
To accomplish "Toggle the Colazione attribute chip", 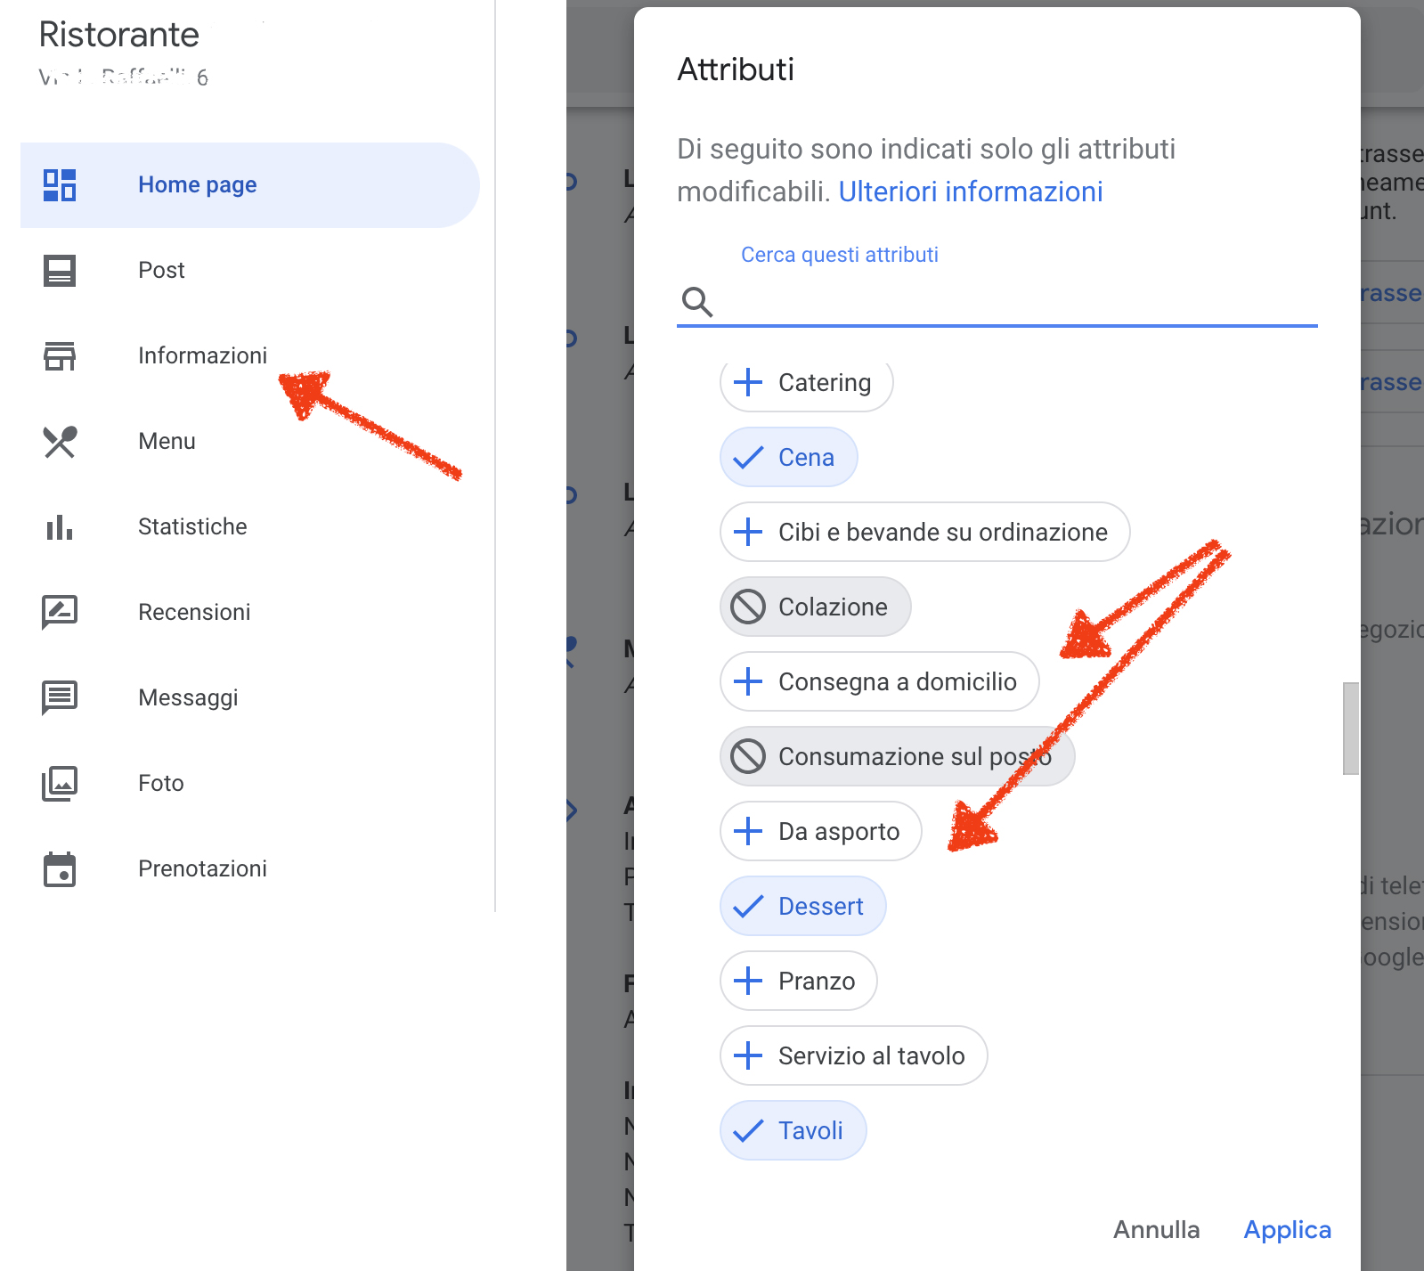I will click(815, 607).
